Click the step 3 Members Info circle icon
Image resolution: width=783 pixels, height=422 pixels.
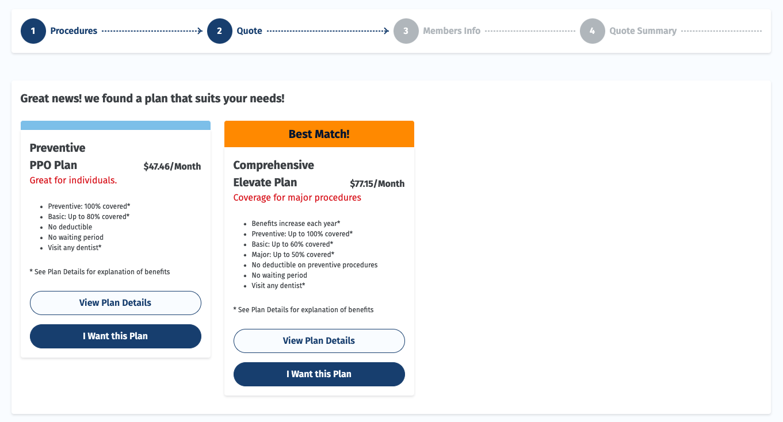406,30
